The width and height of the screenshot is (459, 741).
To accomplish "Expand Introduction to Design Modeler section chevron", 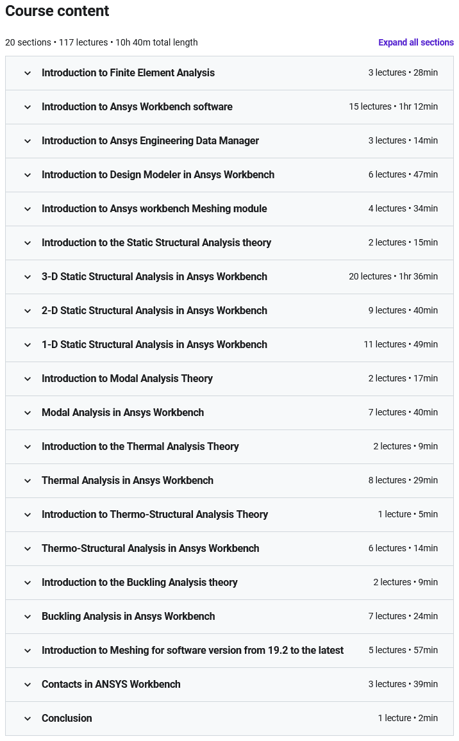I will point(28,175).
